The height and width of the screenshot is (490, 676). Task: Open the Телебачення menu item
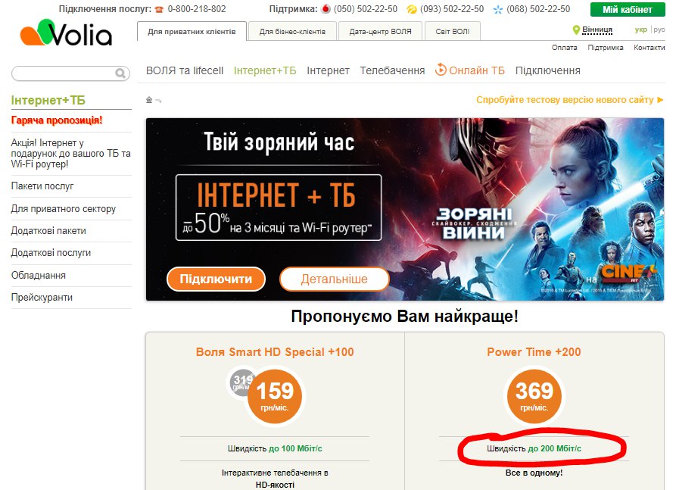[392, 70]
